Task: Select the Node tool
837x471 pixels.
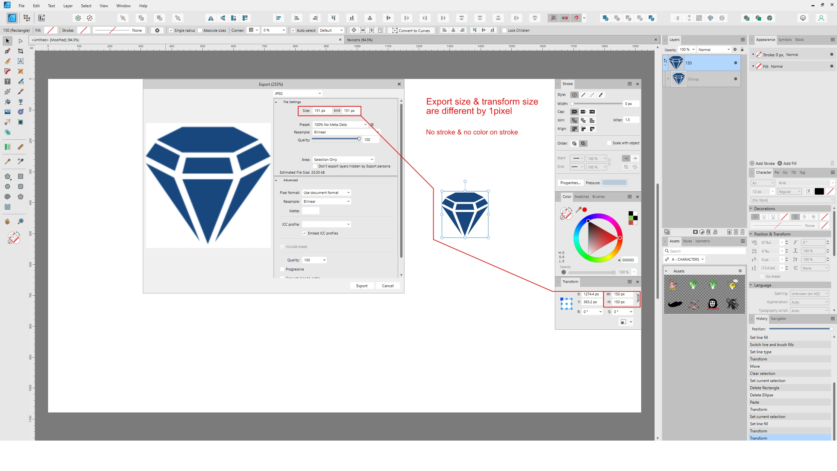Action: (x=21, y=41)
